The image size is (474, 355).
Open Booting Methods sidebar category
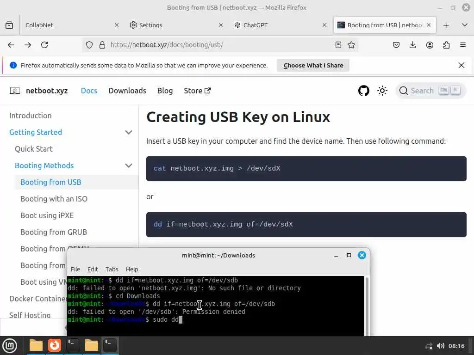[44, 165]
